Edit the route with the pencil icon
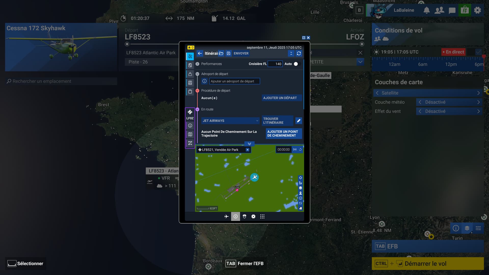The width and height of the screenshot is (489, 275). (x=299, y=121)
